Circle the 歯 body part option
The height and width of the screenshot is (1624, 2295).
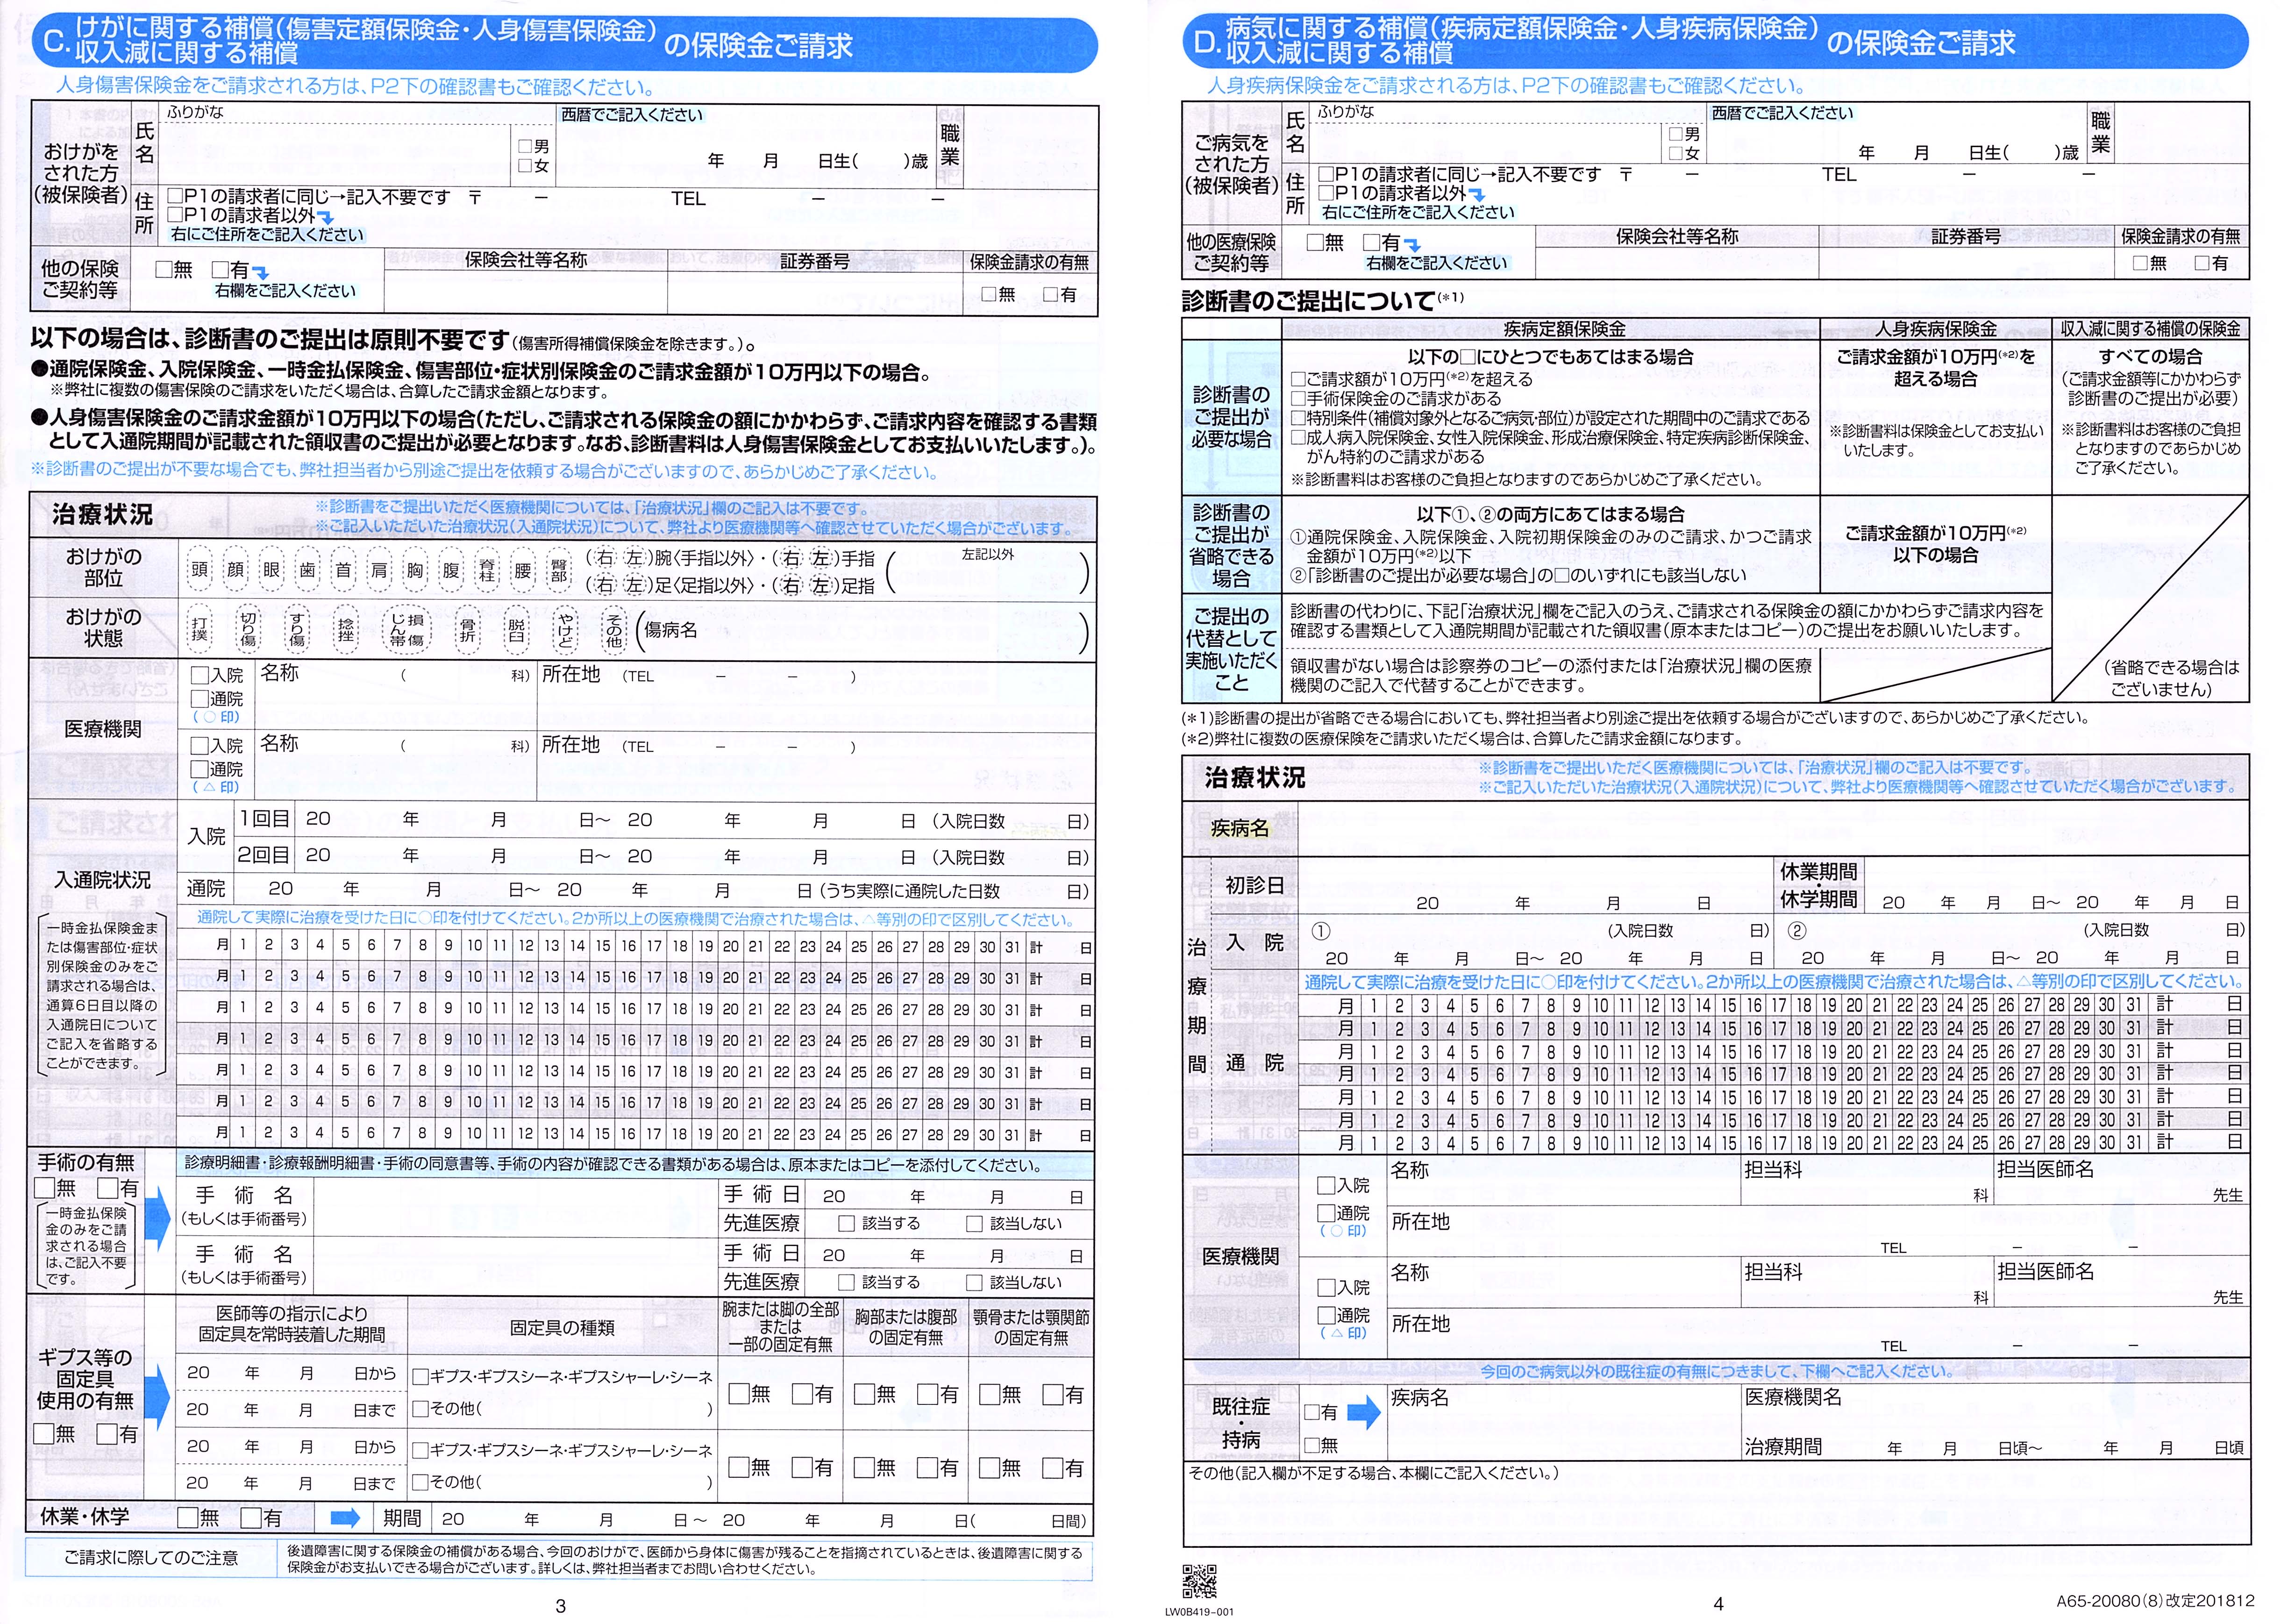click(x=307, y=570)
